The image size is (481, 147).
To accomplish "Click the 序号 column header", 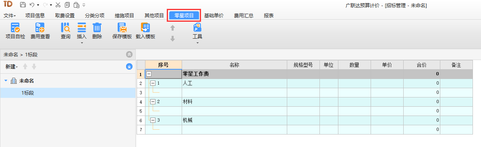I will (164, 65).
